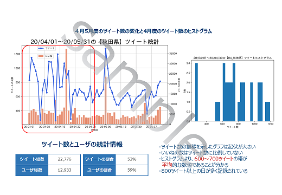Click the 秋田県 ツイート統計 chart title
This screenshot has width=282, height=195.
94,42
